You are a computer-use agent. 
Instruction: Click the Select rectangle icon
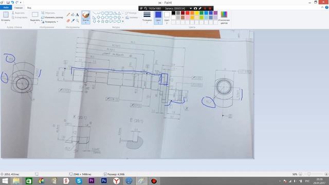point(35,15)
